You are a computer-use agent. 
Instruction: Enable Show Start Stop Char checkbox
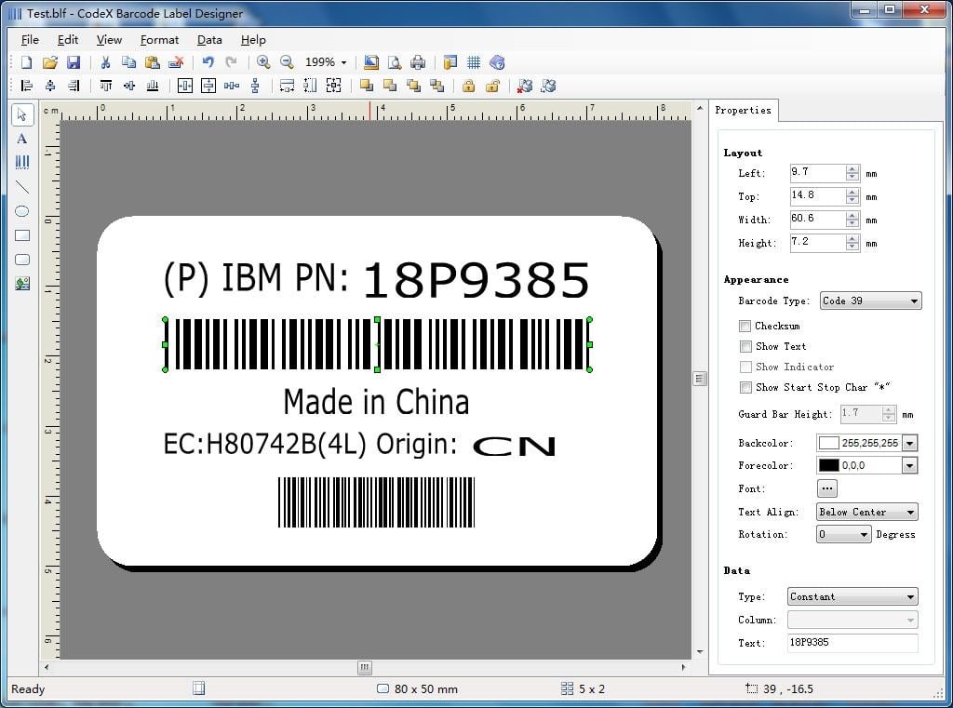click(x=745, y=387)
